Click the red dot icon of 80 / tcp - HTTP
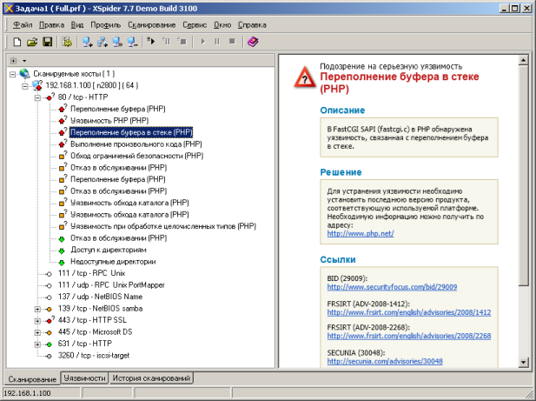 (x=49, y=98)
